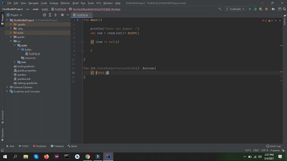Open the FirstFileKt run configuration dropdown

click(x=235, y=9)
